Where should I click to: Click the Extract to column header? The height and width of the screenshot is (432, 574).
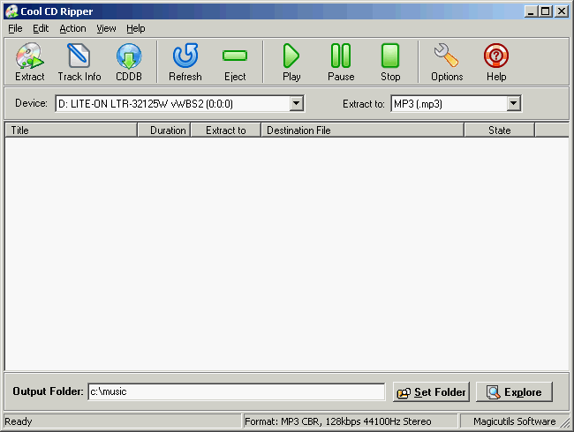pos(226,130)
